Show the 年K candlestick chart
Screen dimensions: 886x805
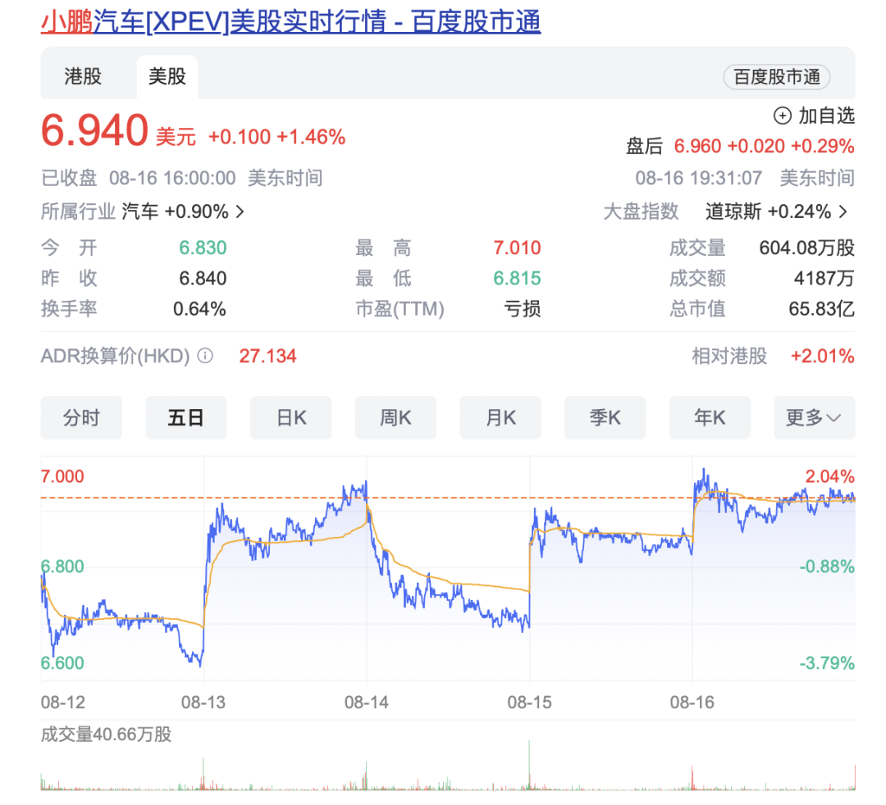click(x=710, y=418)
